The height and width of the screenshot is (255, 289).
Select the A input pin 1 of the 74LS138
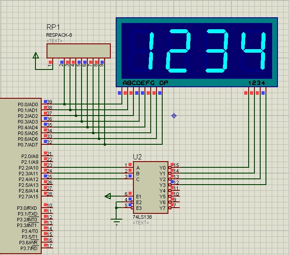click(x=128, y=167)
